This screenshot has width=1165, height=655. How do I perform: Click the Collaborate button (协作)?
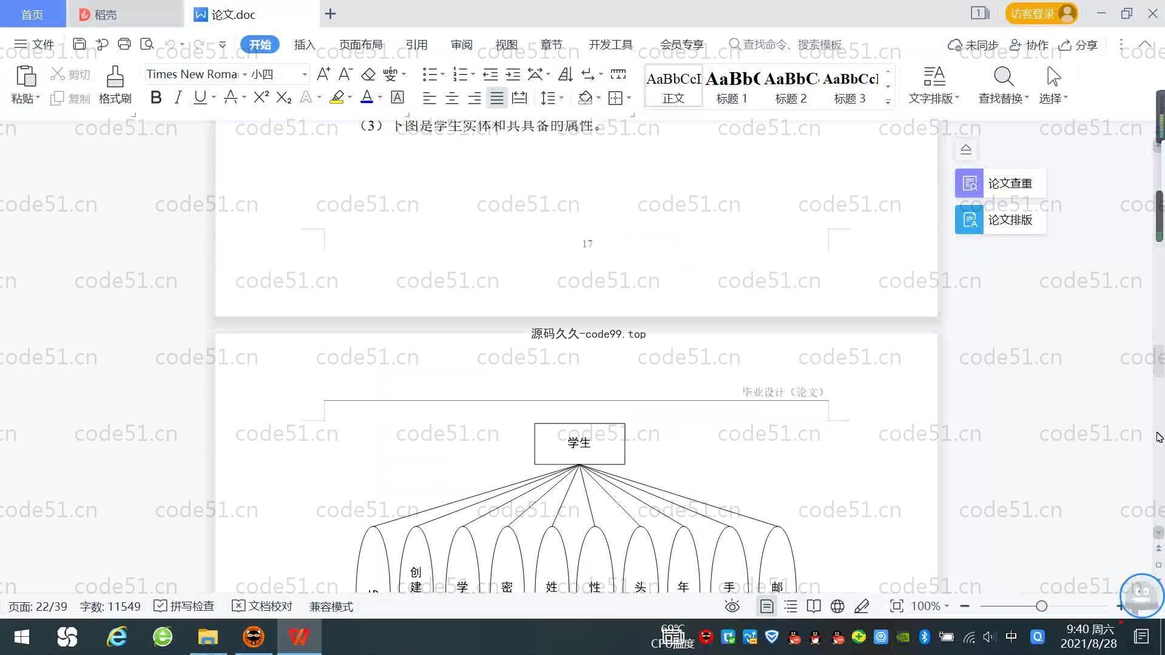[x=1029, y=45]
